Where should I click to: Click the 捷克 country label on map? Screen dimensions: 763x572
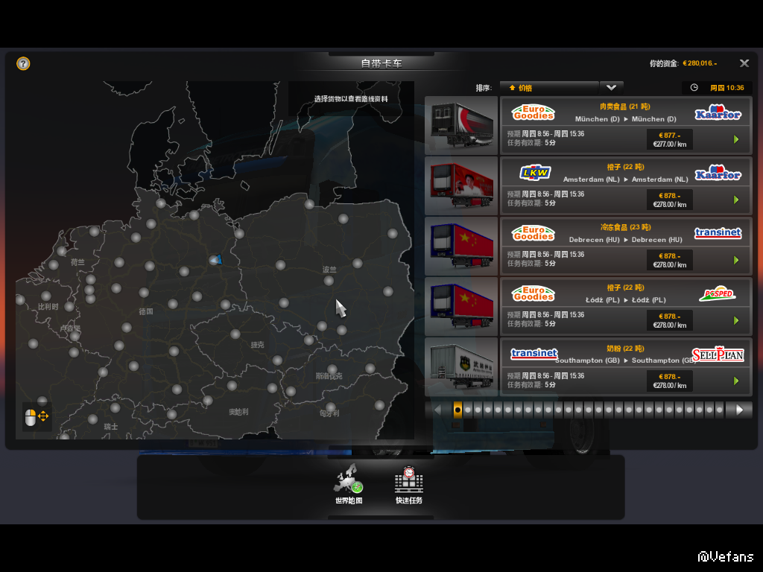pyautogui.click(x=257, y=344)
